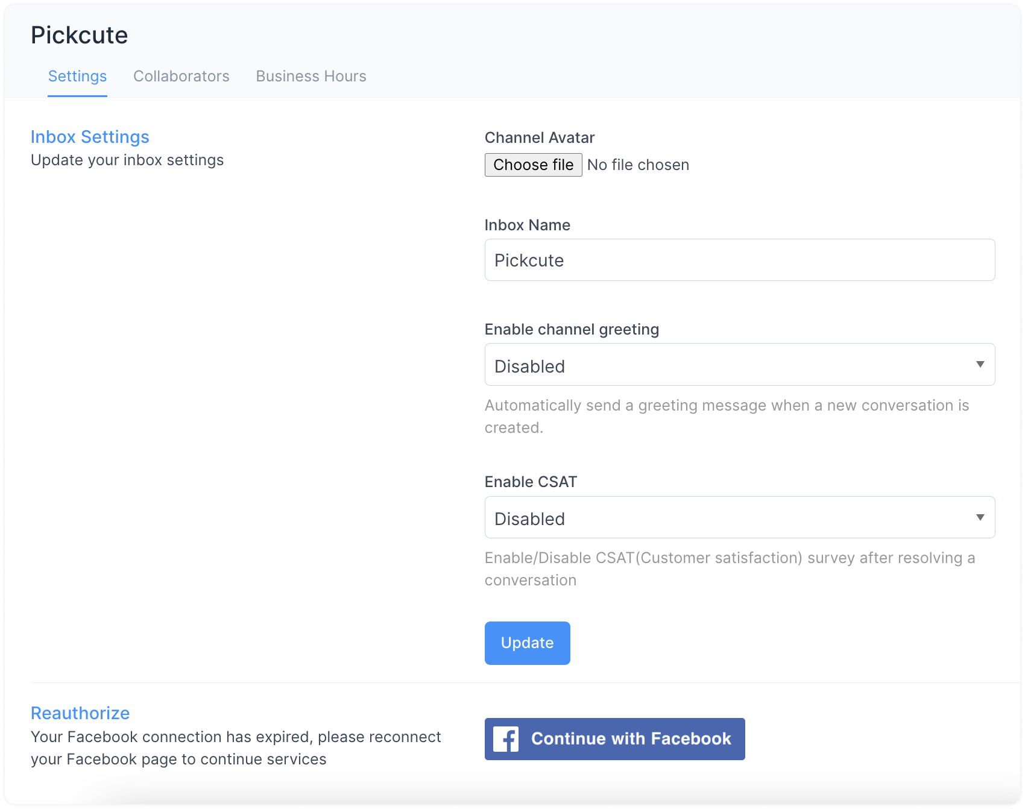Open the Collaborators tab
This screenshot has height=809, width=1025.
tap(181, 77)
